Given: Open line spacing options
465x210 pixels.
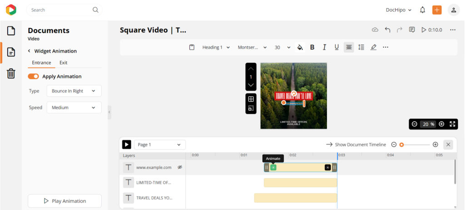Looking at the screenshot, I should click(x=361, y=47).
